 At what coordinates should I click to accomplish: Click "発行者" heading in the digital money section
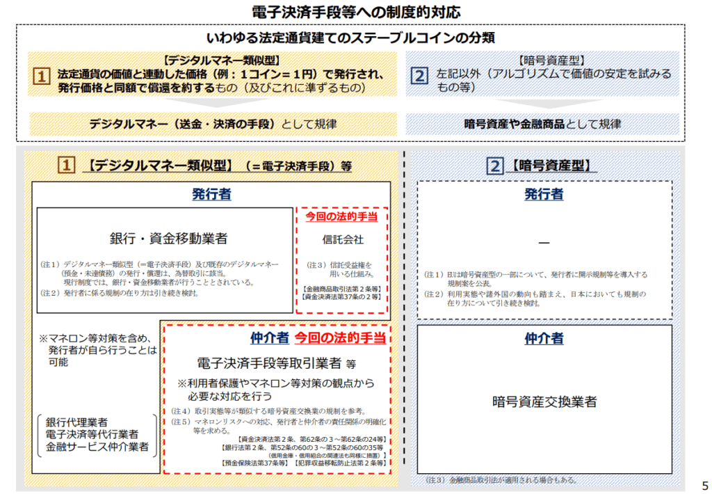(x=211, y=194)
